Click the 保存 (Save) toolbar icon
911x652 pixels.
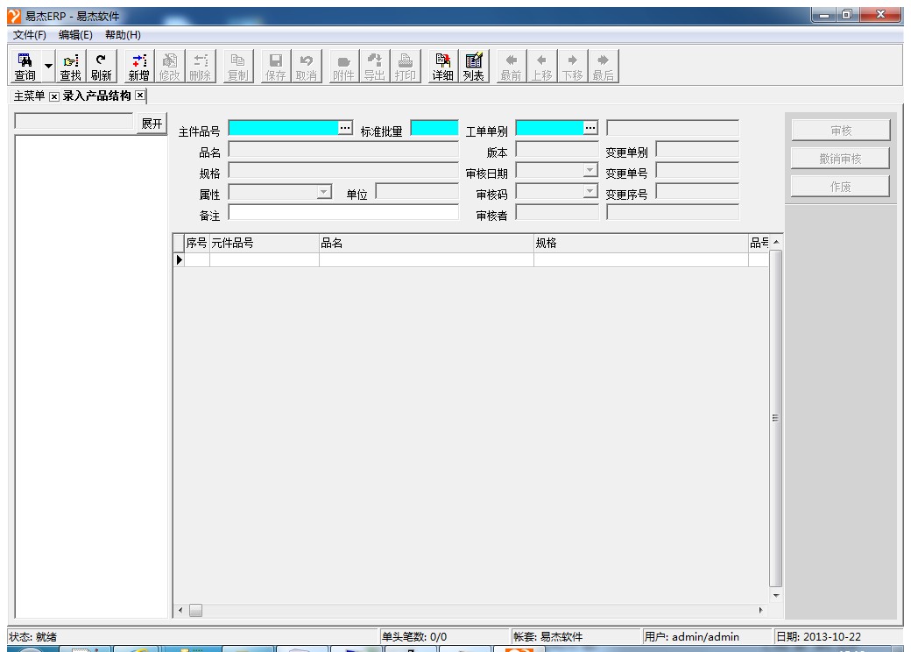click(275, 67)
